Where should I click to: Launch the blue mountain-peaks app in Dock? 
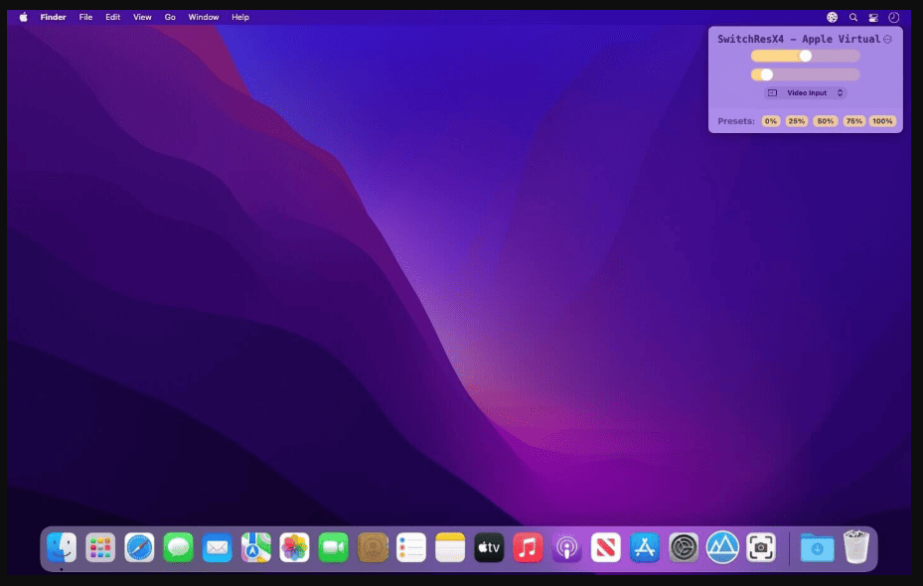point(721,547)
